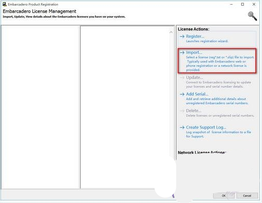This screenshot has height=203, width=262.
Task: Click the scroll-up arrow of the details pane
Action: tap(171, 32)
